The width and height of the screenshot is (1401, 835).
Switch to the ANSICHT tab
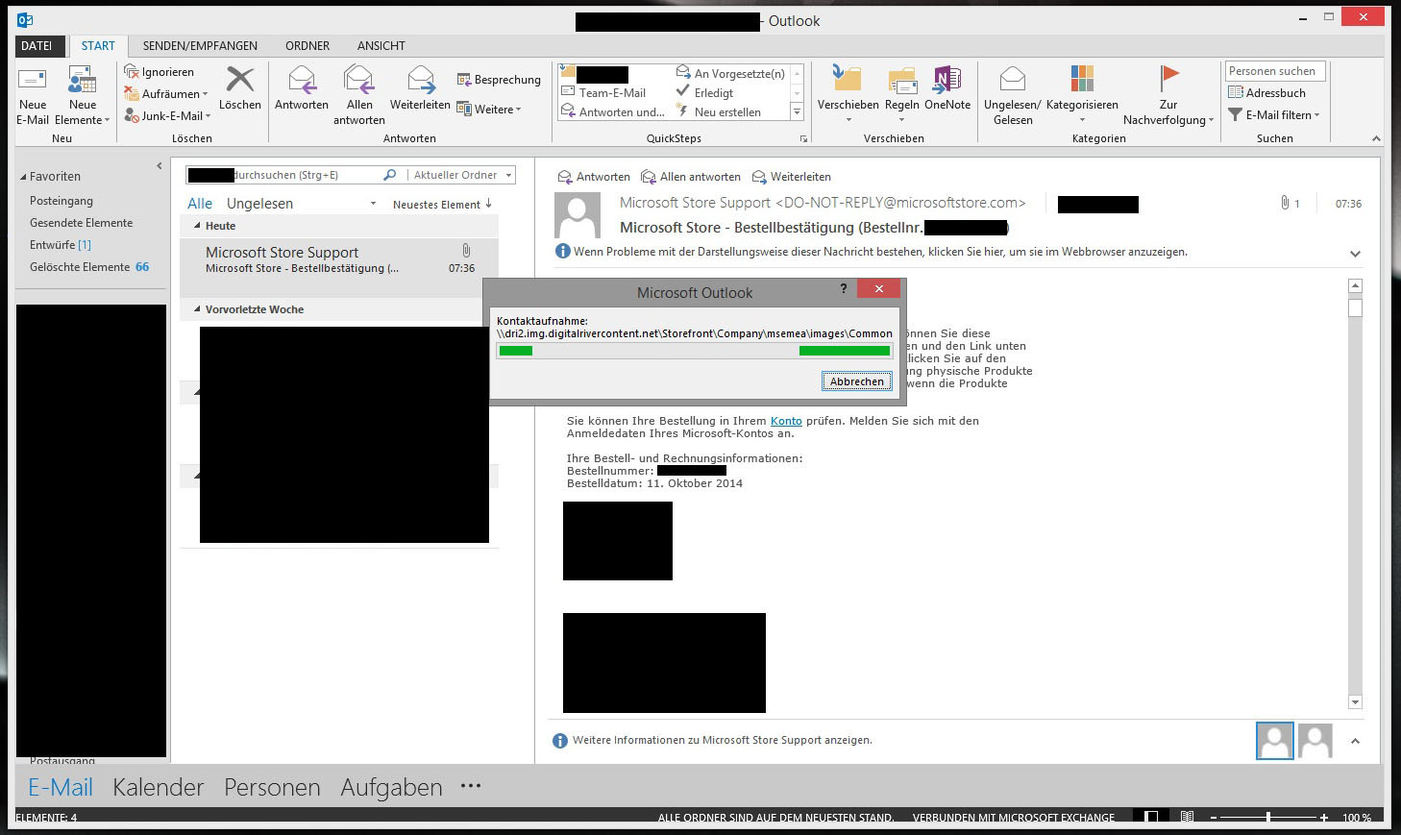click(x=381, y=46)
